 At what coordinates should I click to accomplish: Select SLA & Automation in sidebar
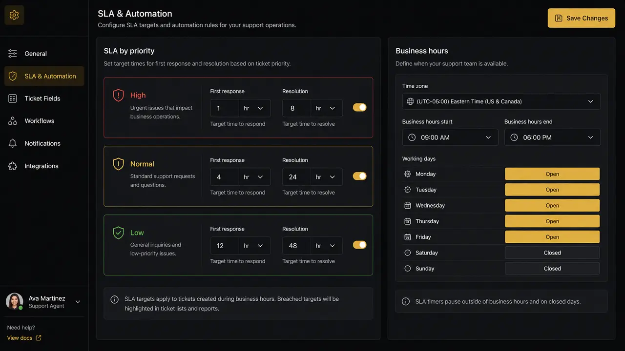pyautogui.click(x=44, y=76)
